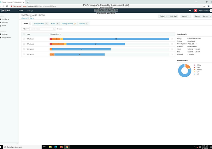The height and width of the screenshot is (149, 212).
Task: Open the Filter dropdown
Action: [x=25, y=29]
